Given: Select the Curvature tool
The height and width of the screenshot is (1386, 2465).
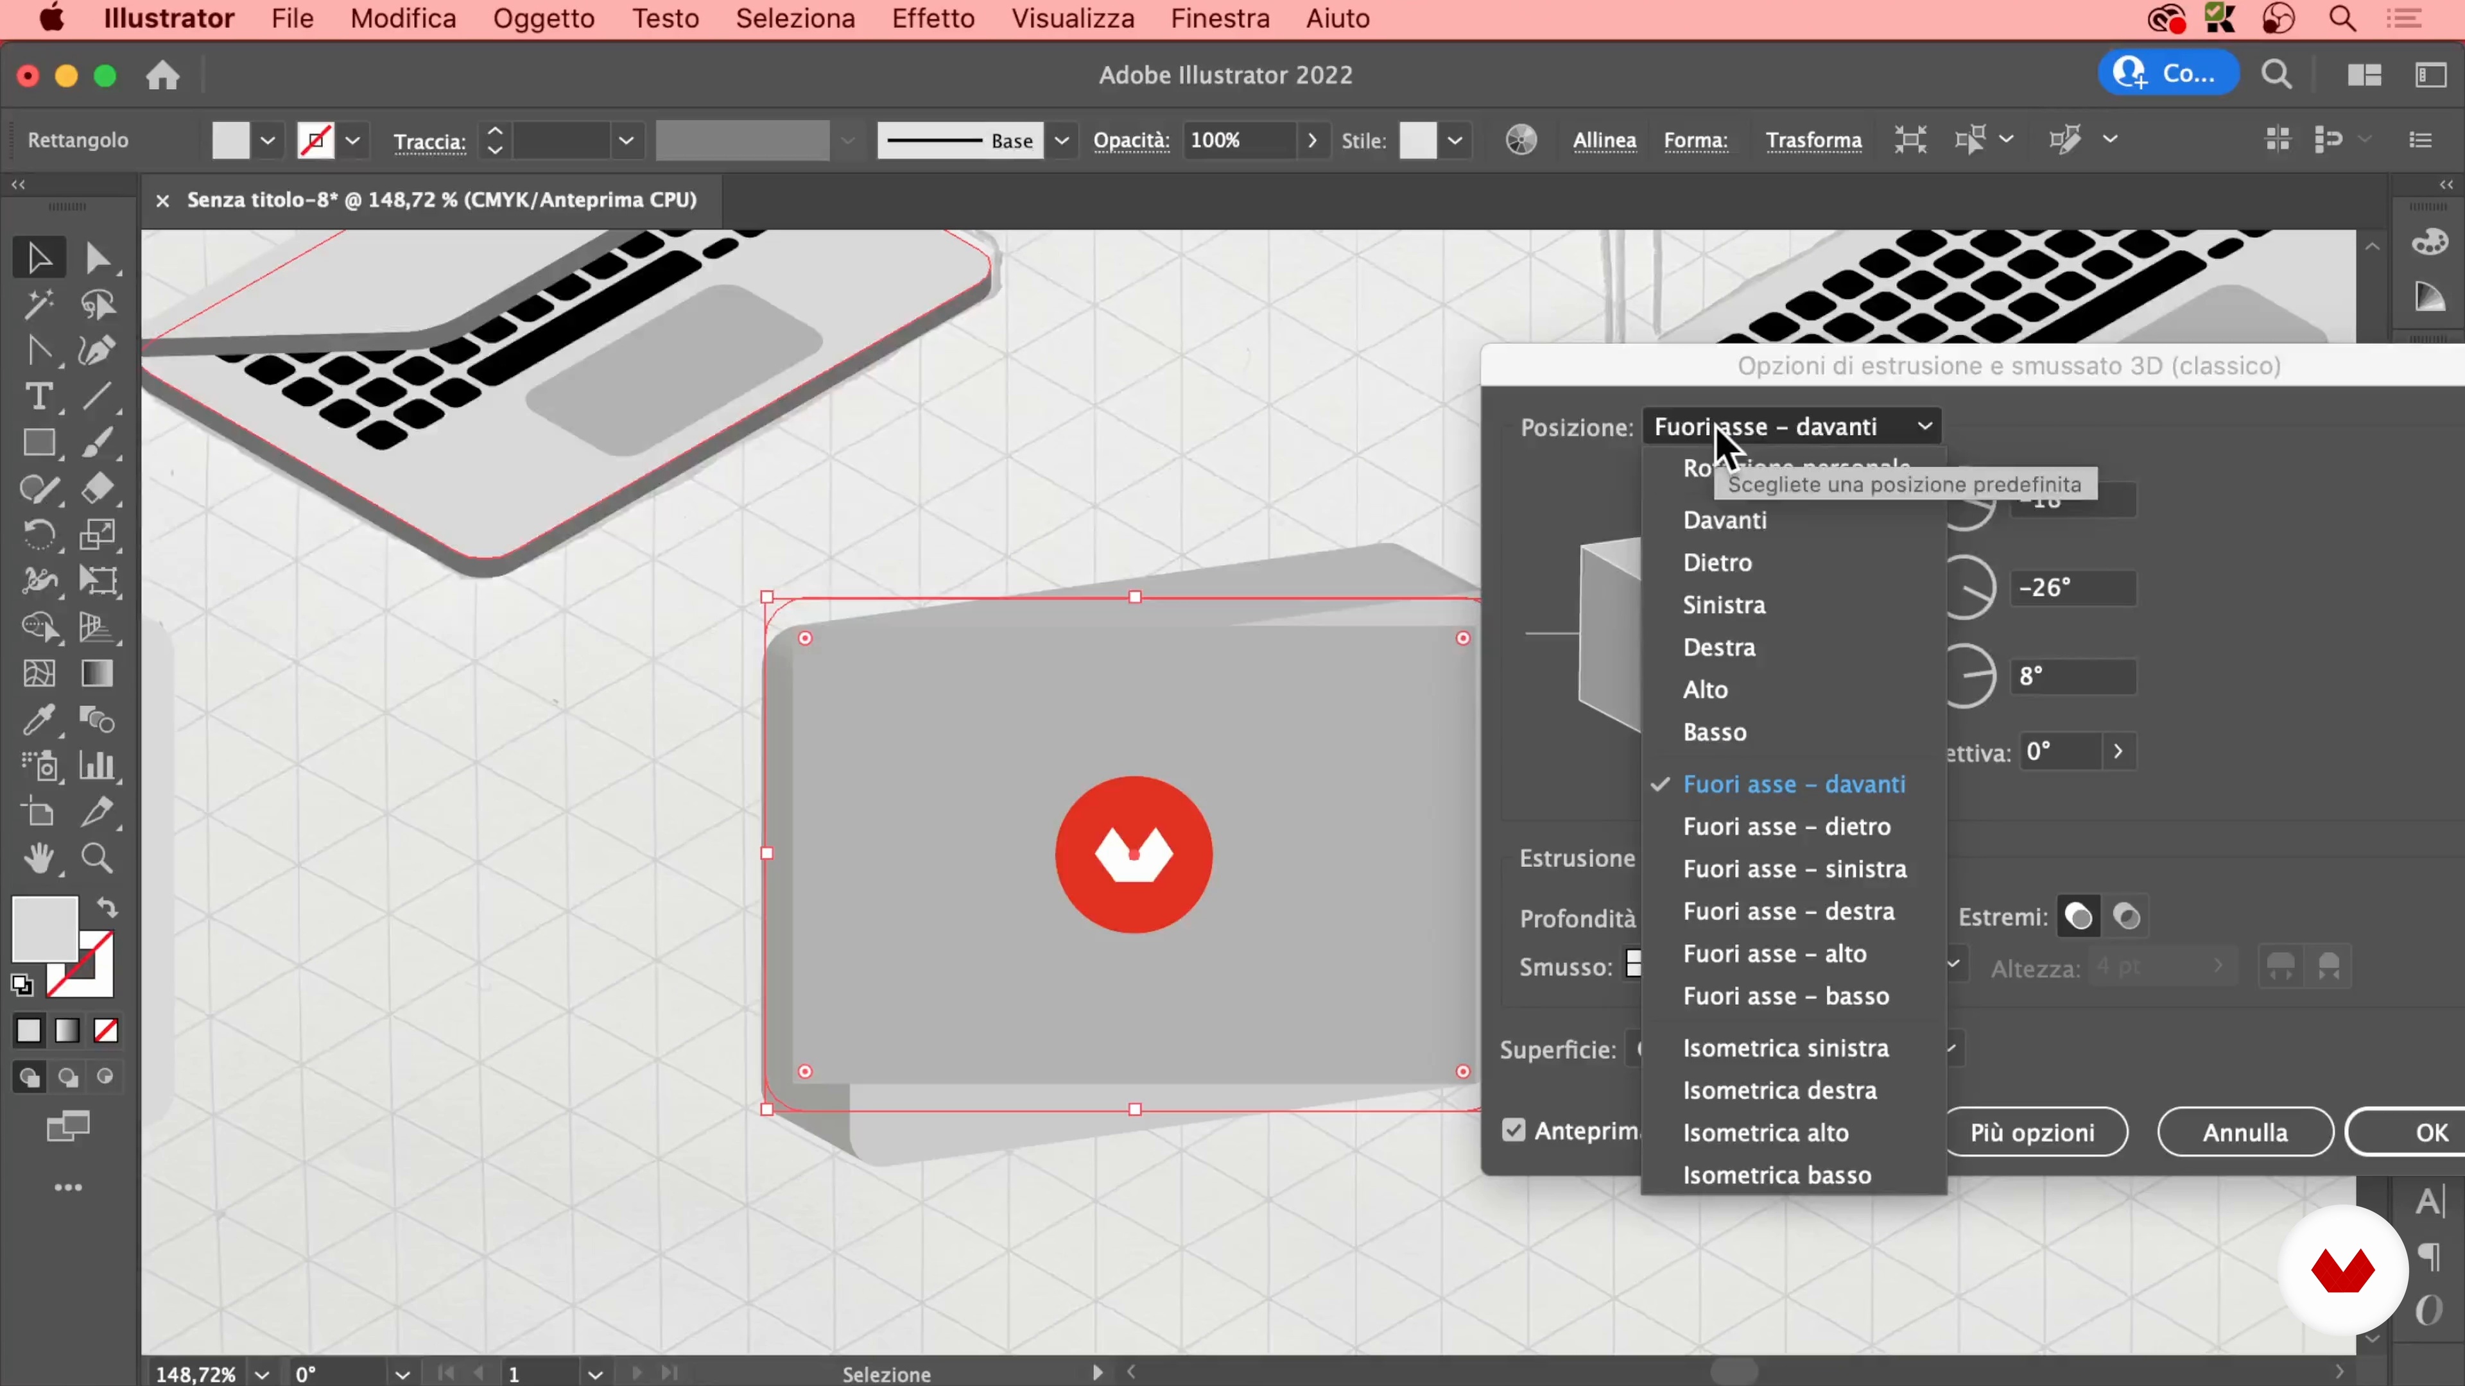Looking at the screenshot, I should (39, 350).
